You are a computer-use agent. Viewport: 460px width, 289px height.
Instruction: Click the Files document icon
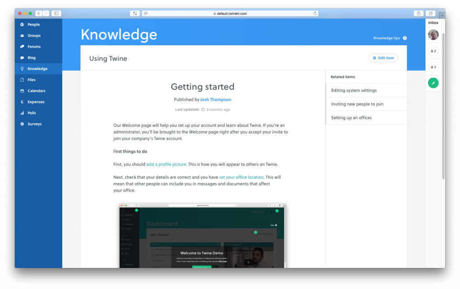click(x=22, y=80)
